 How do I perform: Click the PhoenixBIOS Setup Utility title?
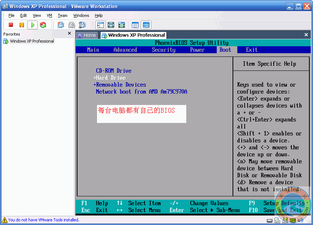pos(192,43)
